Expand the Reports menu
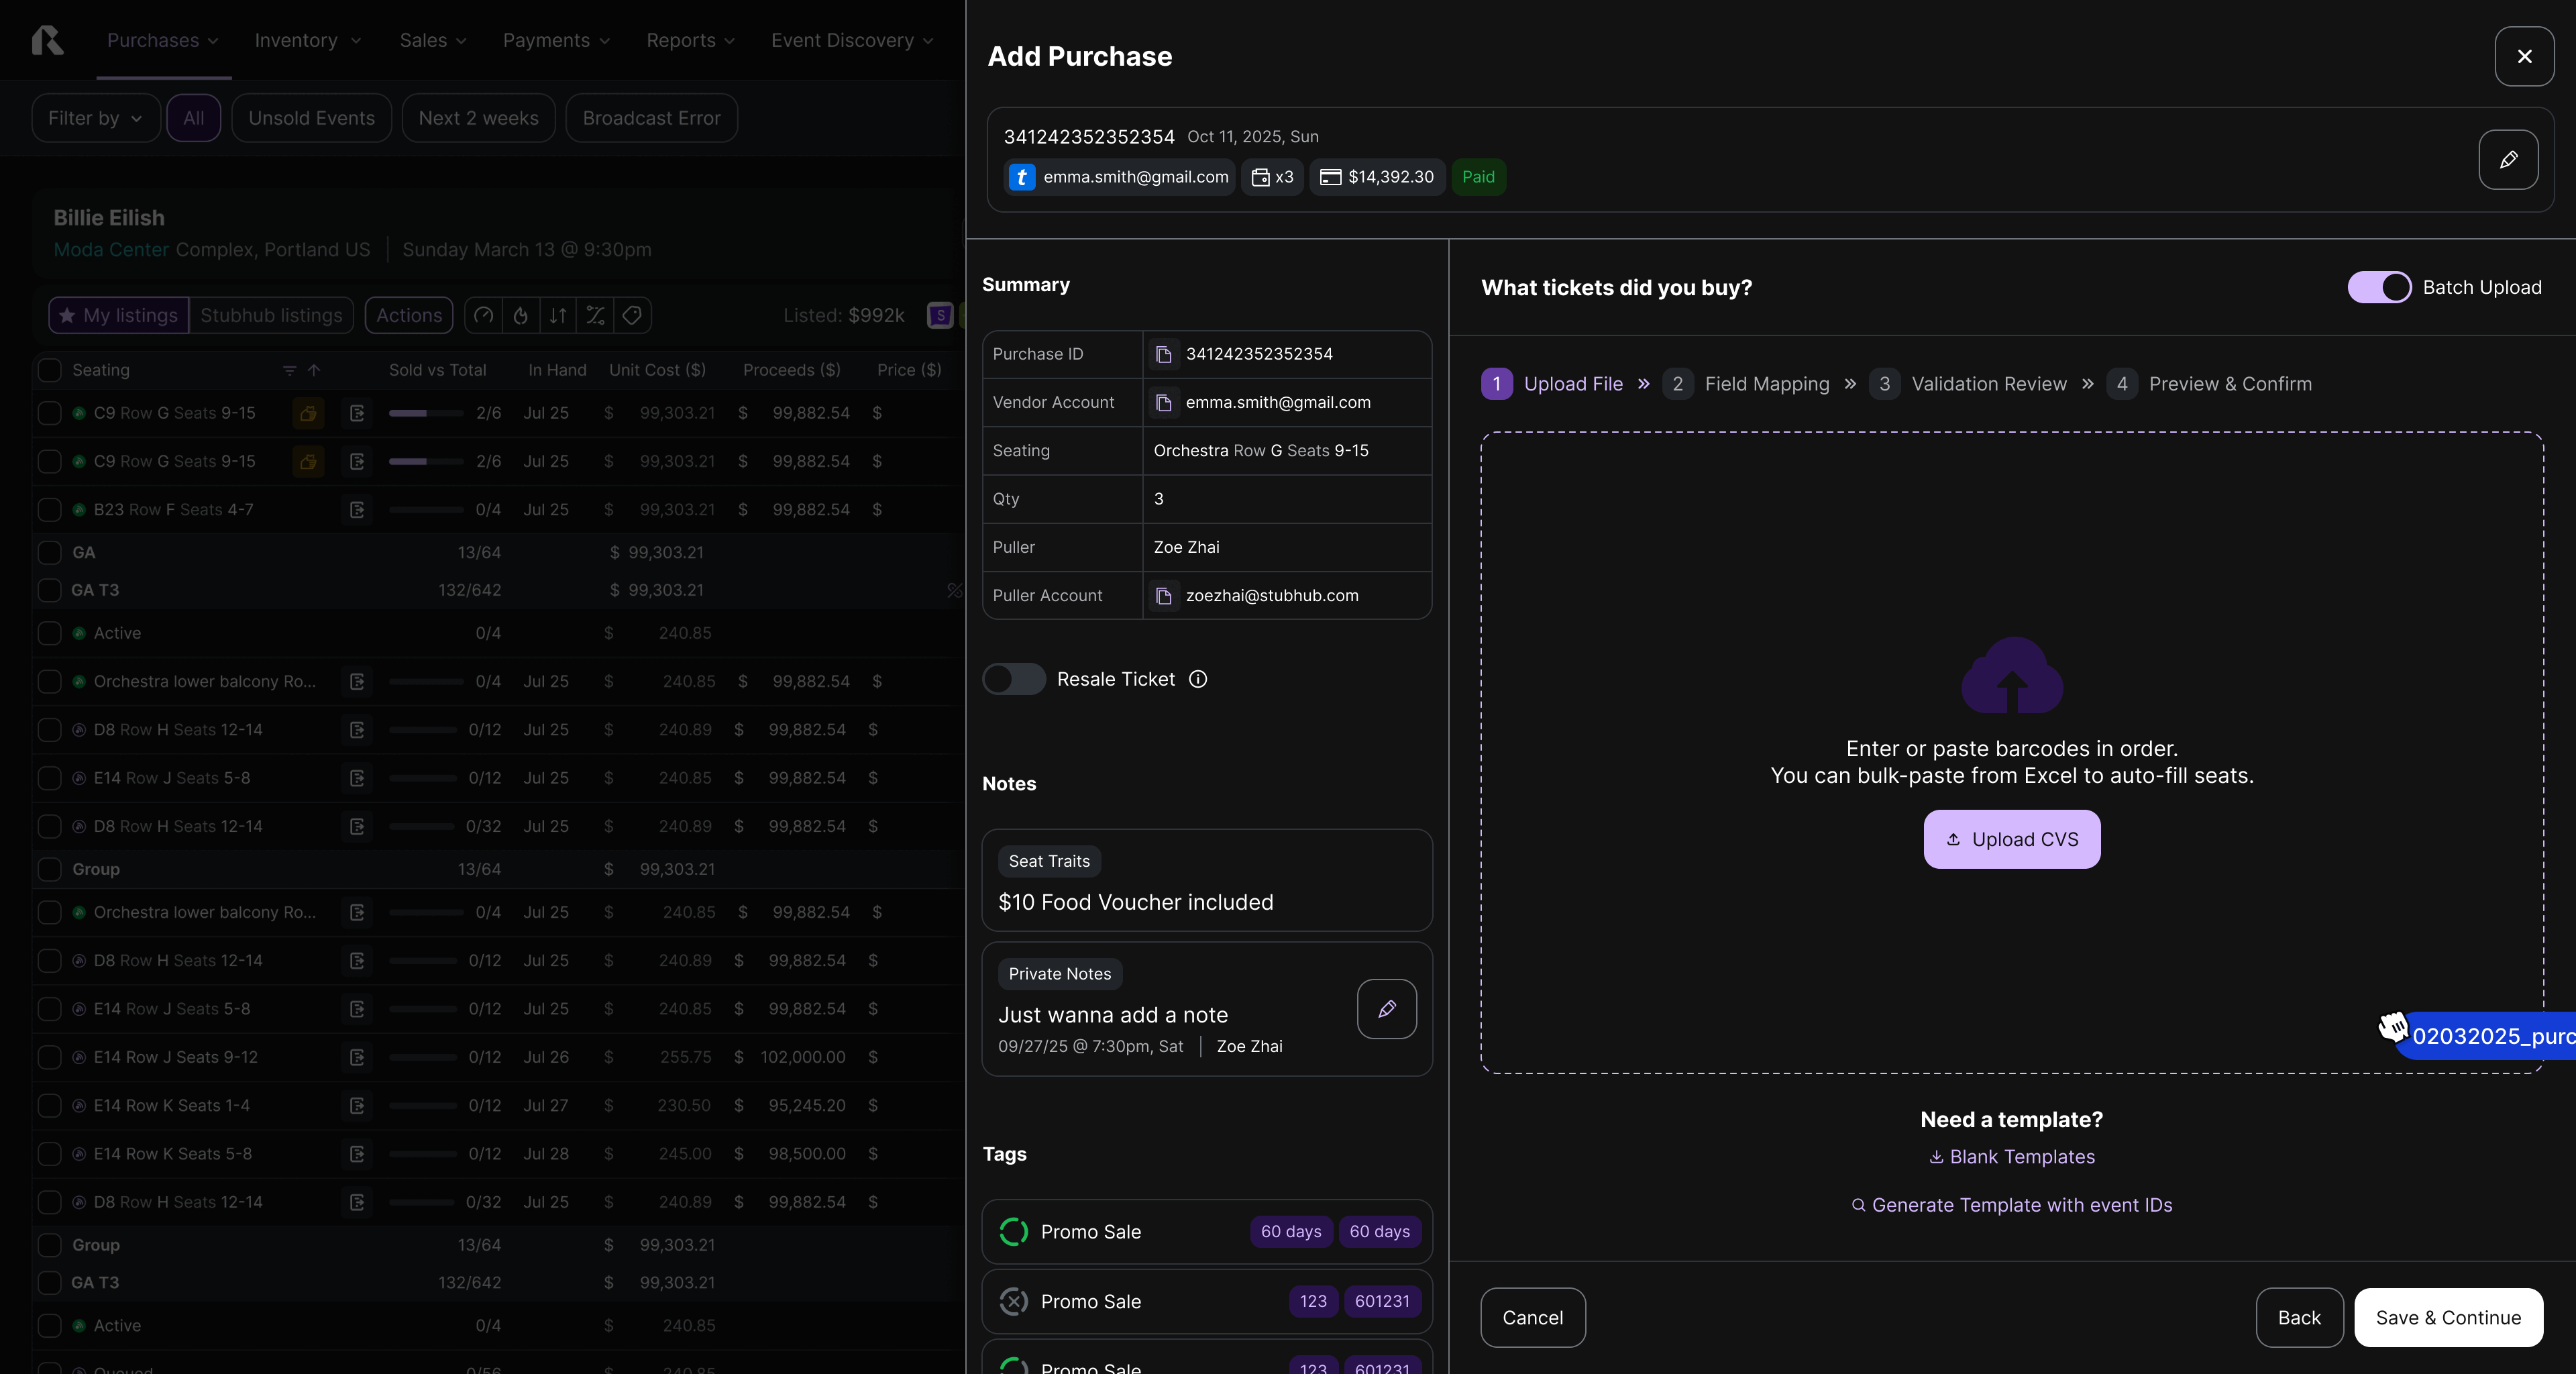 coord(690,40)
